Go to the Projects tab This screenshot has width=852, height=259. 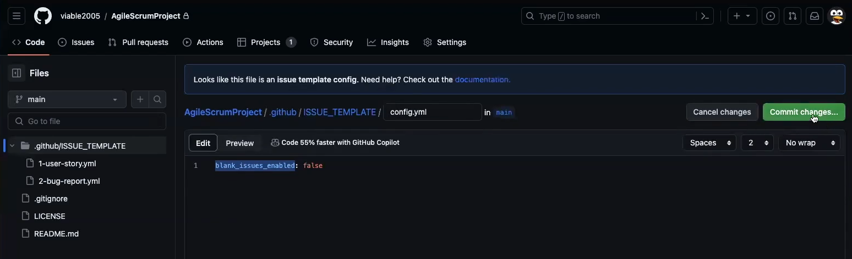pos(266,42)
